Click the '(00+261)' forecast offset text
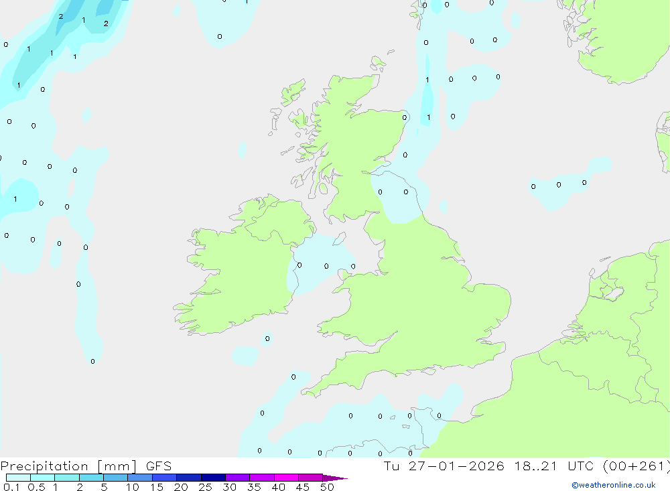This screenshot has height=491, width=670. point(636,466)
